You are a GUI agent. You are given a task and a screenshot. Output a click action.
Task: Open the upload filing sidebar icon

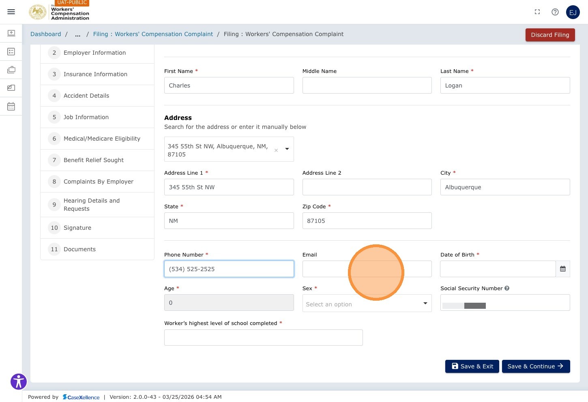click(11, 33)
